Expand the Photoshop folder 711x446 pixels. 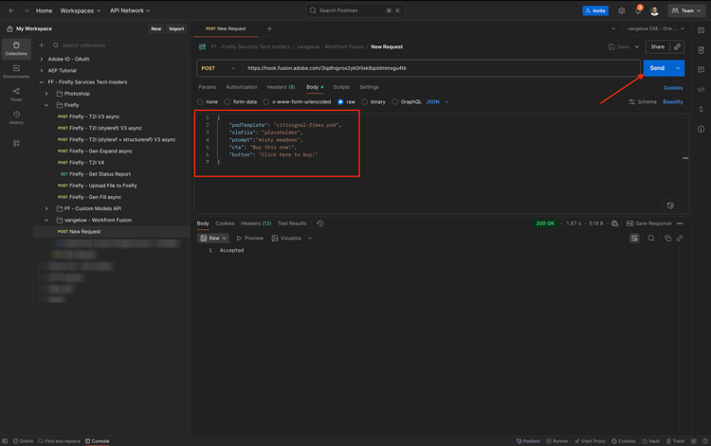(46, 94)
